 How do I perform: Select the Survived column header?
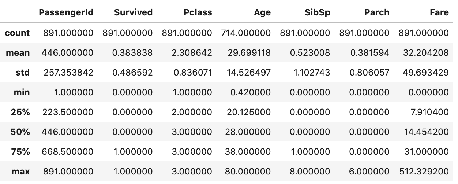(133, 12)
